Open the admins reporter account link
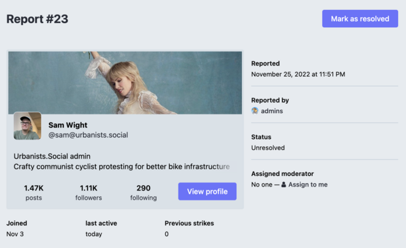Screen dimensions: 406x248 pyautogui.click(x=272, y=111)
